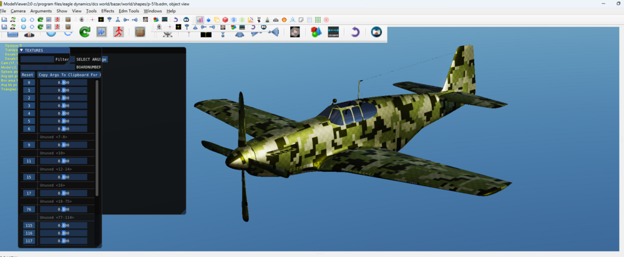
Task: Open the Edm Tools menu
Action: click(x=129, y=11)
